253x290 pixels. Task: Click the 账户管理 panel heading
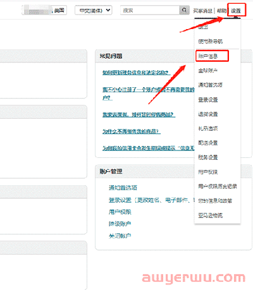pos(111,171)
